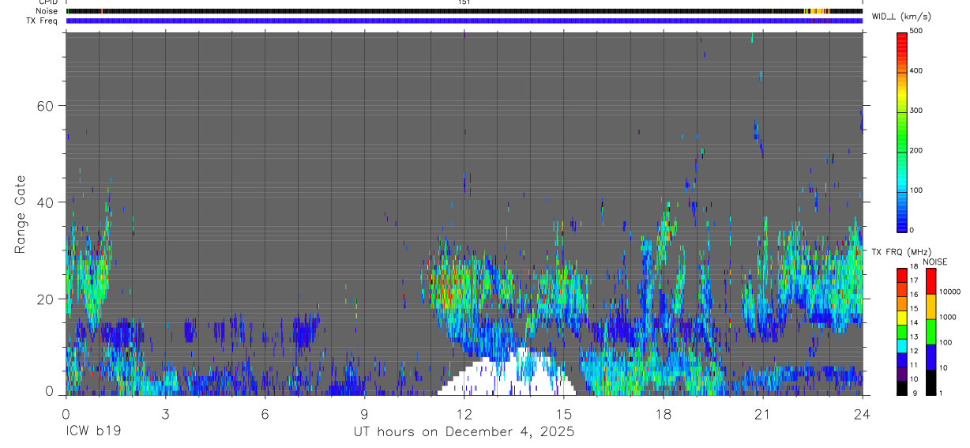Click the 15 tick on UT hours axis
This screenshot has height=448, width=970.
563,413
